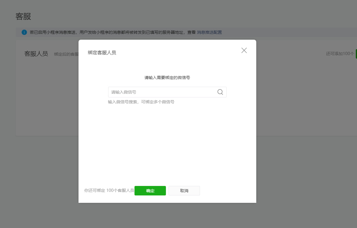Click the grey notice banner background
The width and height of the screenshot is (357, 228).
(x=281, y=32)
